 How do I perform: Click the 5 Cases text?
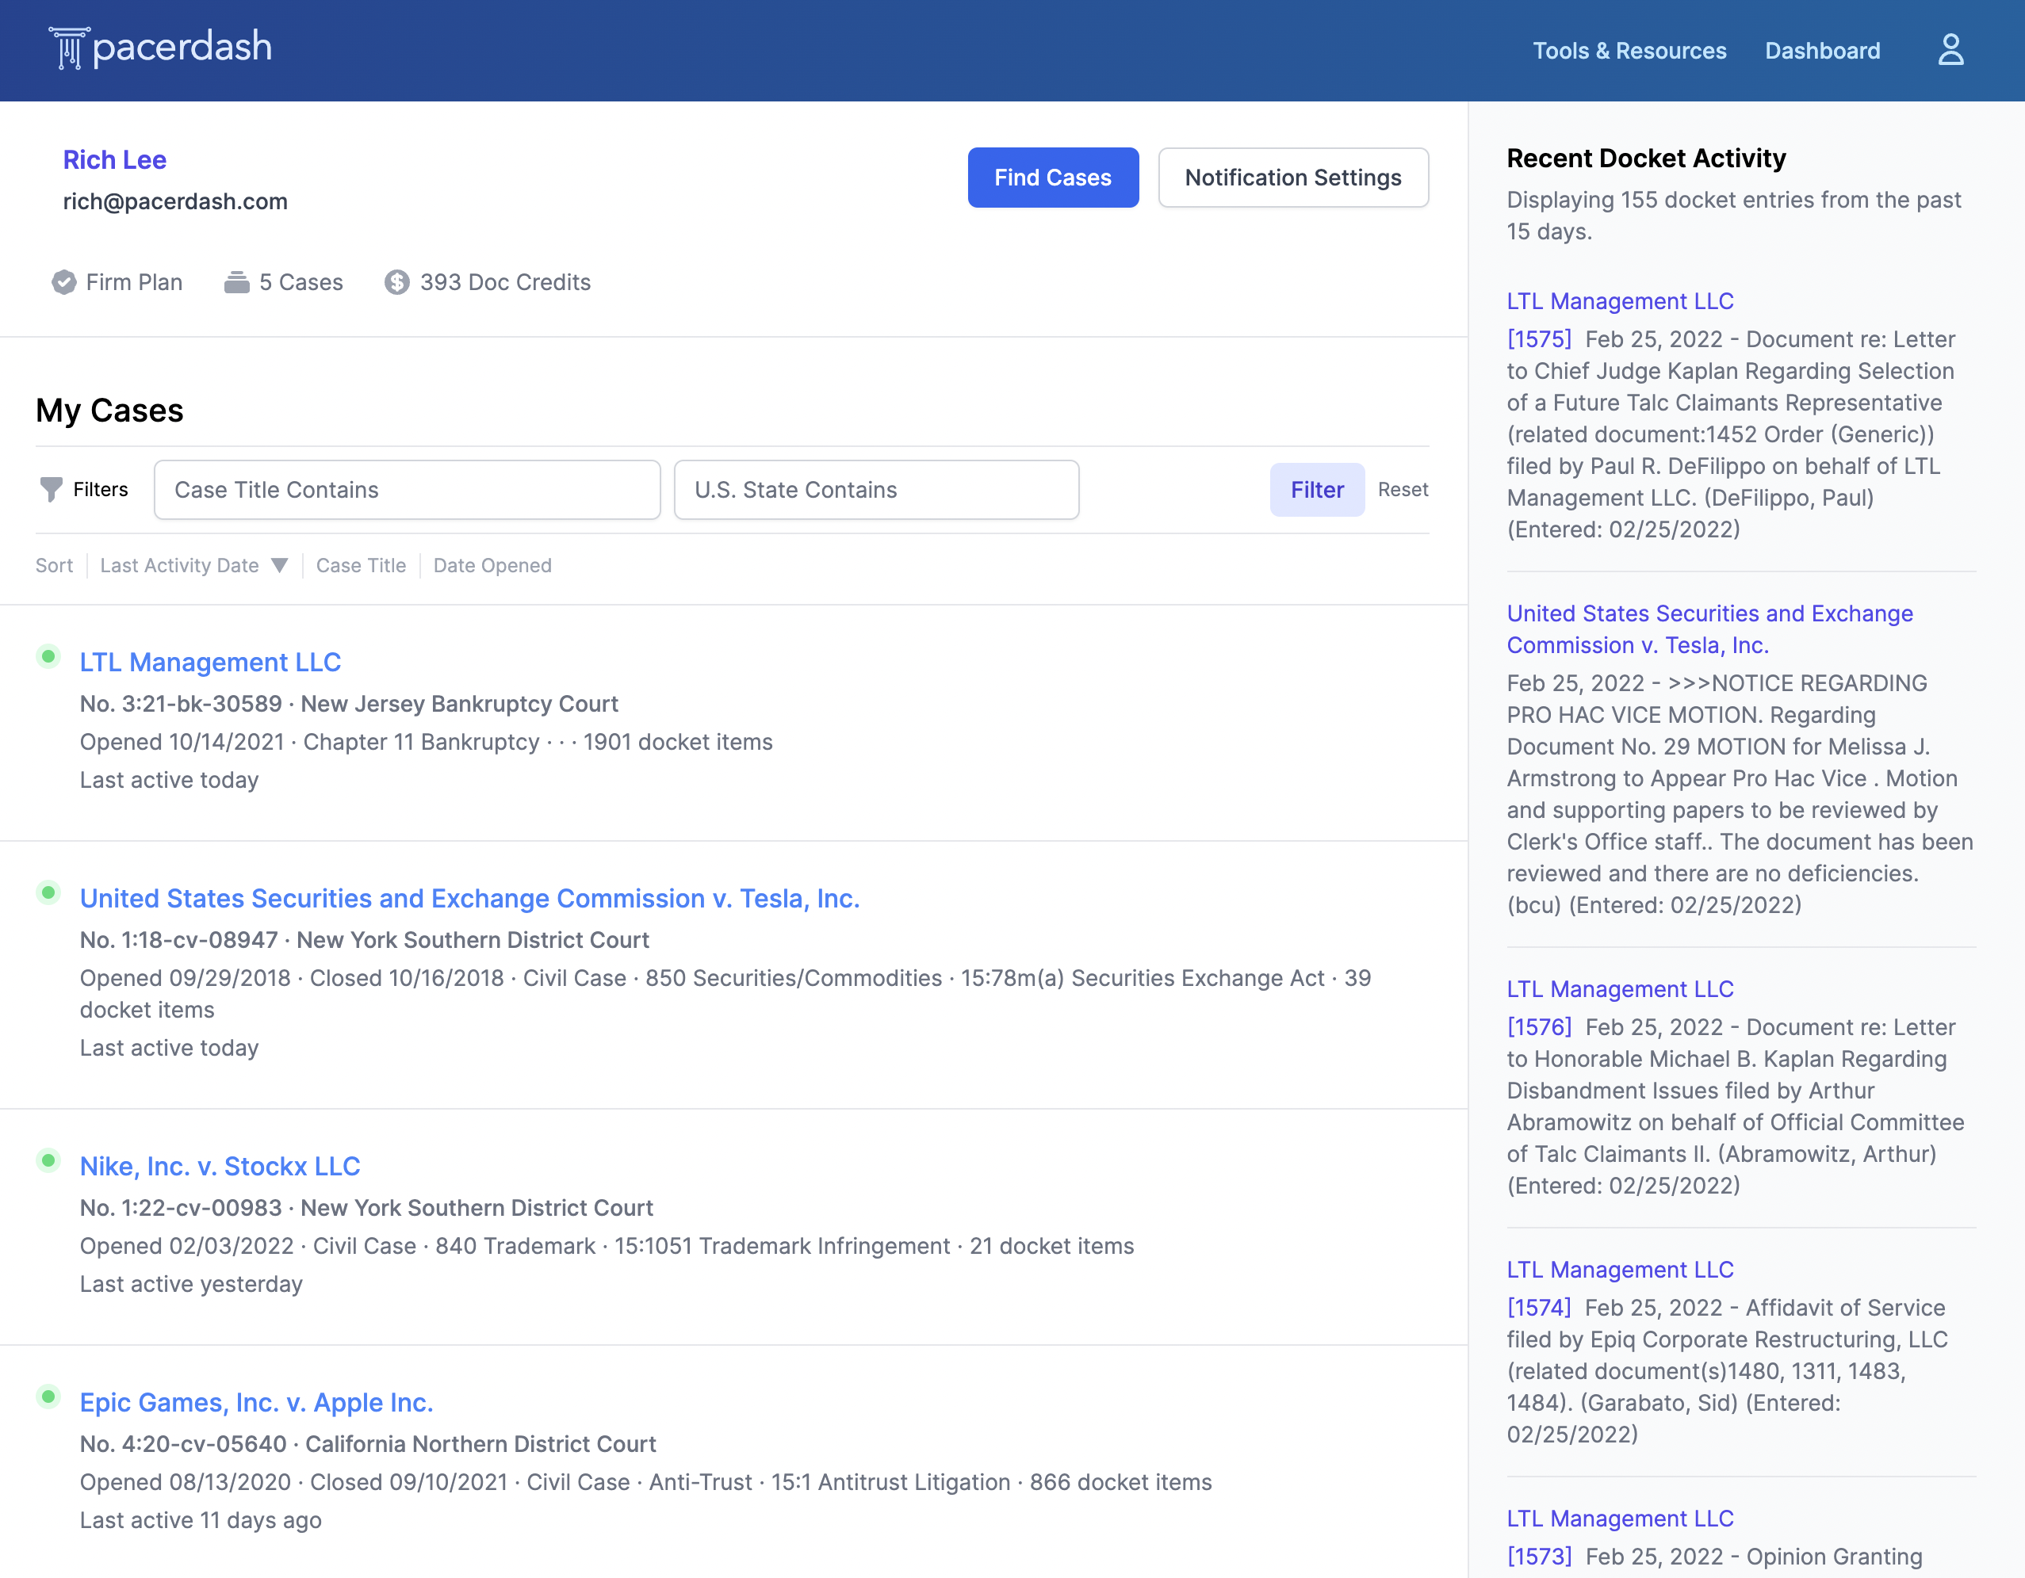point(301,283)
